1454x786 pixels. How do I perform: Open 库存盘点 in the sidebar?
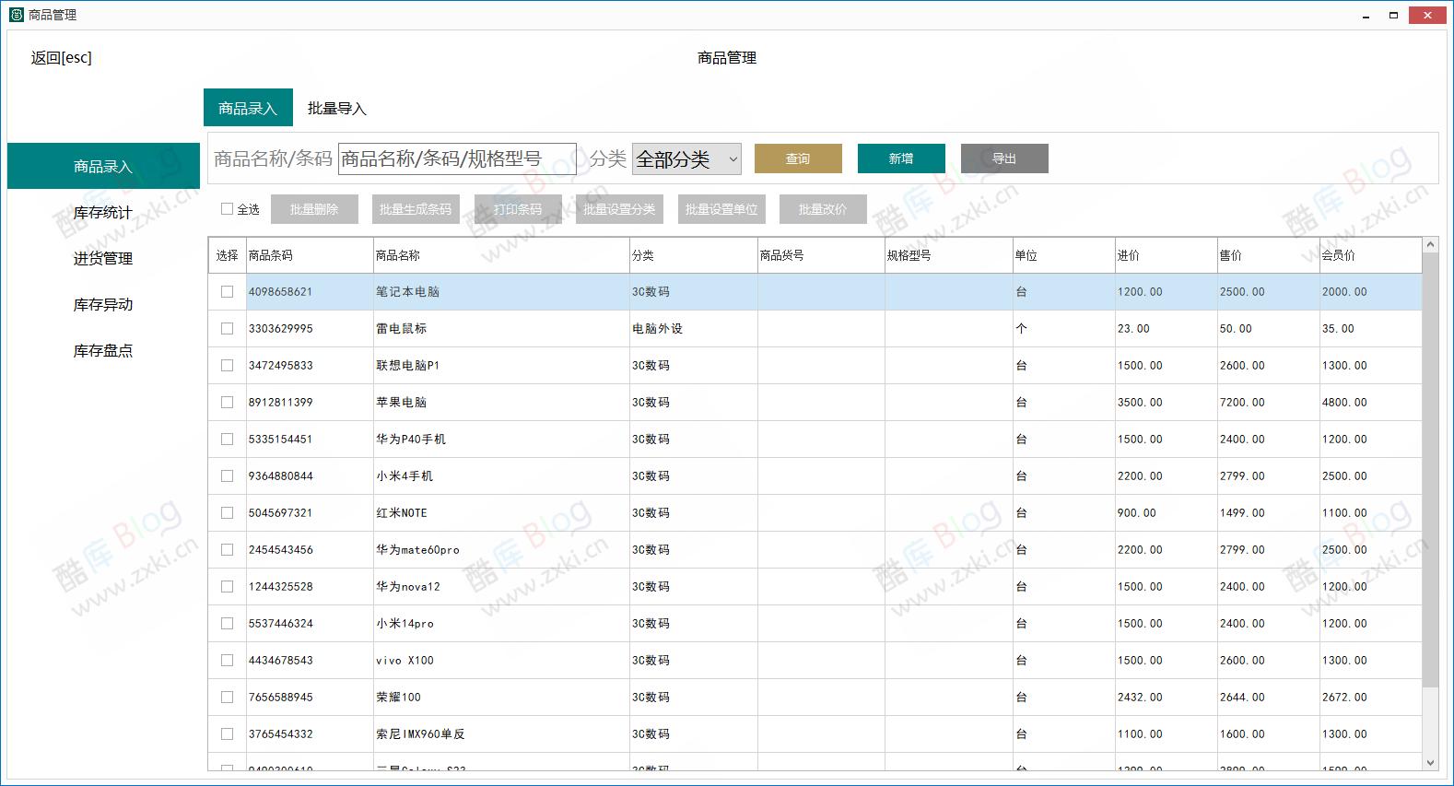(x=103, y=350)
